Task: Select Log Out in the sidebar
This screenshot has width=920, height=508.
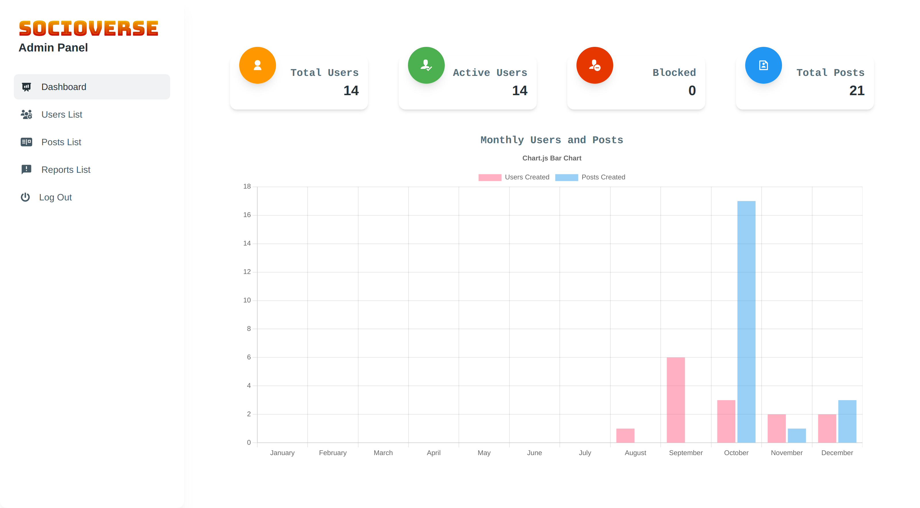Action: pos(92,197)
